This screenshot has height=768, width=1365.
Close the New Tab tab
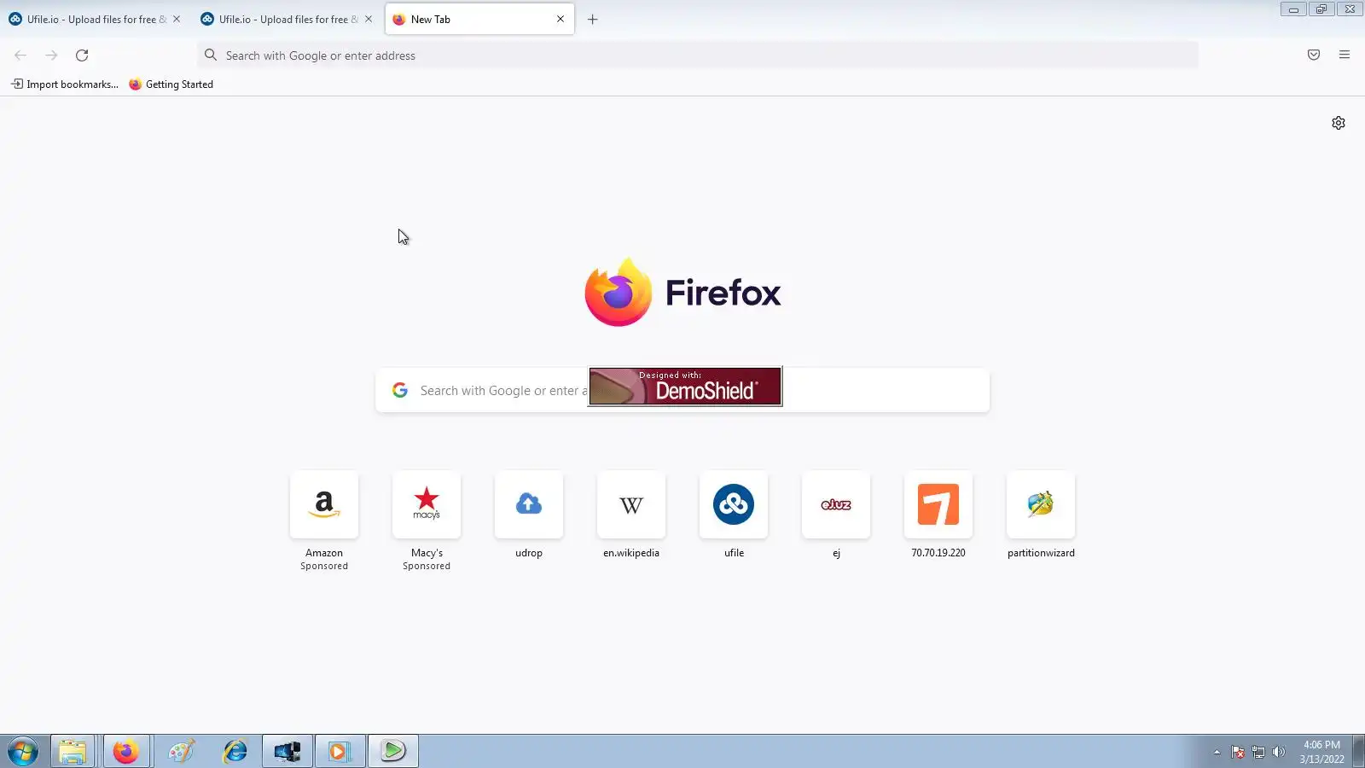561,19
